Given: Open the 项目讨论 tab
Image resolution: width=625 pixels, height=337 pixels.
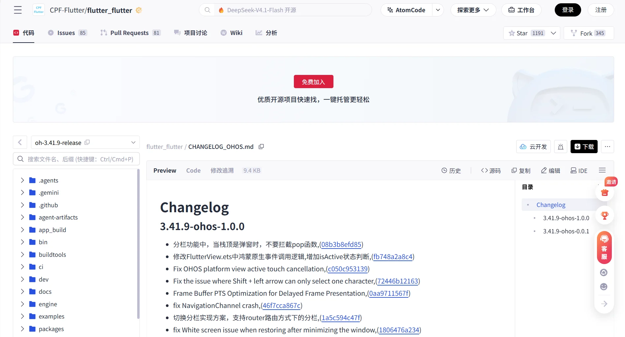Looking at the screenshot, I should pyautogui.click(x=191, y=33).
